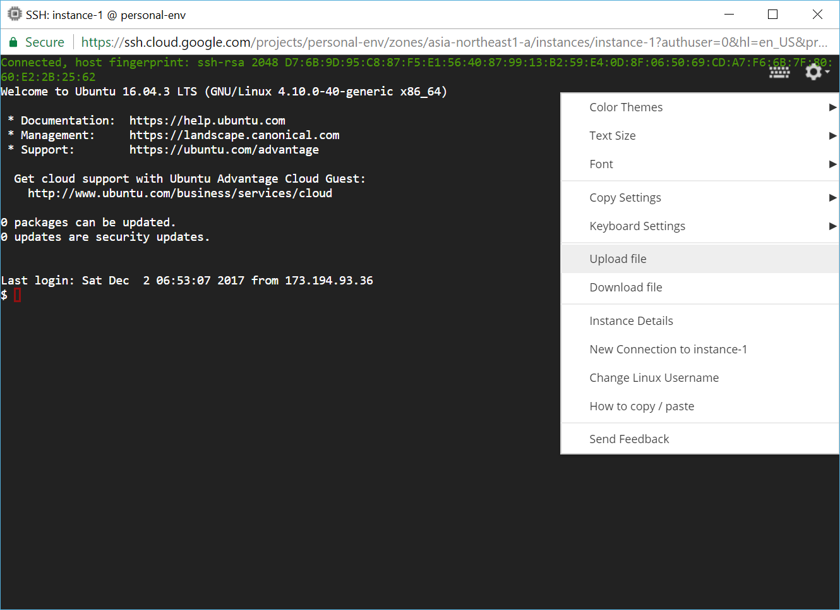Screen dimensions: 840x610
Task: Click the green Secure padlock icon
Action: (x=13, y=42)
